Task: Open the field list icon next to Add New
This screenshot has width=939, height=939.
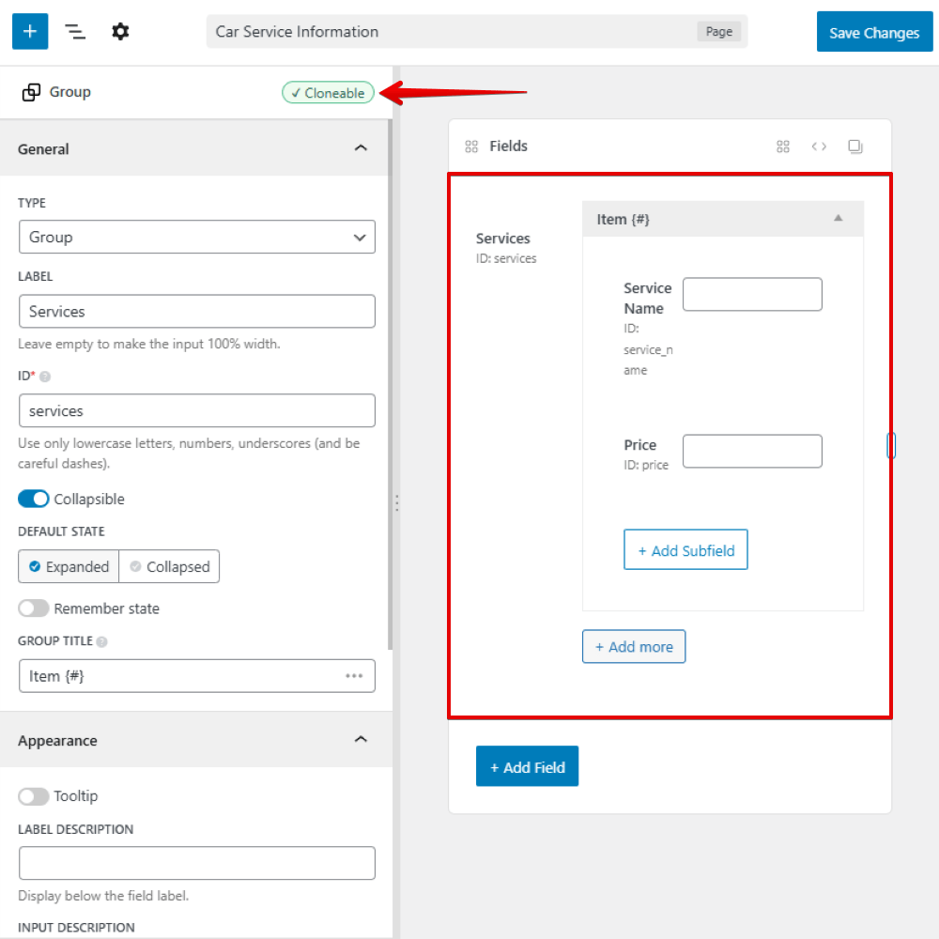Action: (x=74, y=31)
